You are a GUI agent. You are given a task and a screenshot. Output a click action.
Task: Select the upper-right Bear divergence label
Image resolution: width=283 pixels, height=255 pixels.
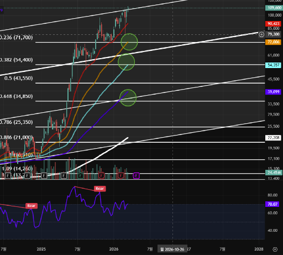coord(100,189)
